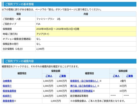Screen dimensions: 139x105
Task: Open the 疾病死亡 coverage link
Action: pos(7,96)
